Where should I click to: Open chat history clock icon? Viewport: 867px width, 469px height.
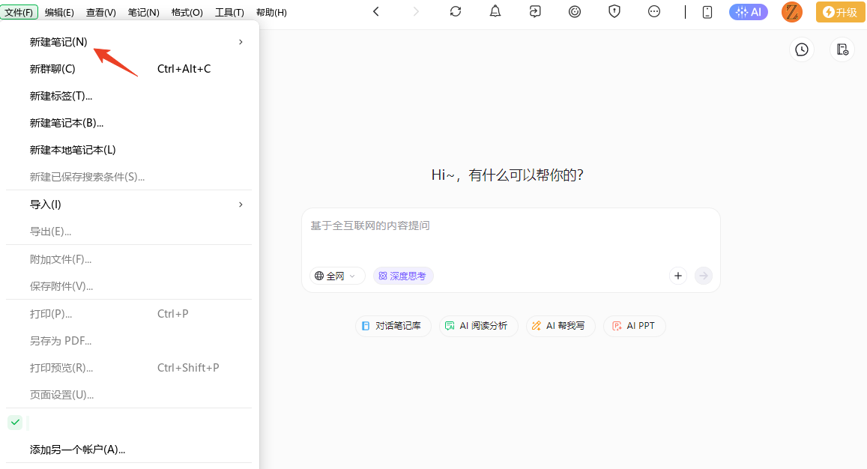[801, 49]
